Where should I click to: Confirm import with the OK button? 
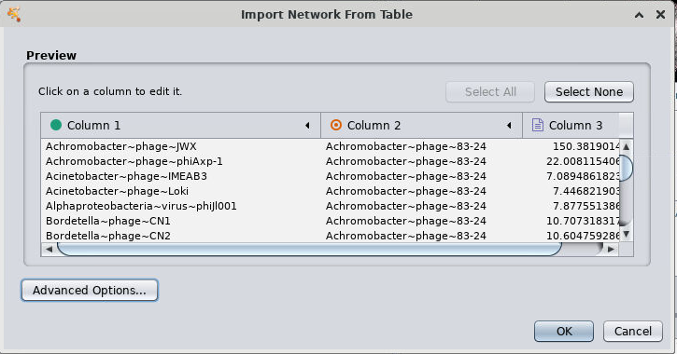(564, 331)
